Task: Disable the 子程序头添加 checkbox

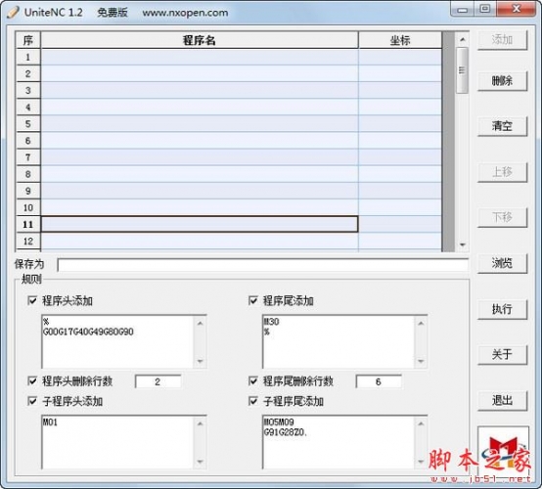Action: coord(32,401)
